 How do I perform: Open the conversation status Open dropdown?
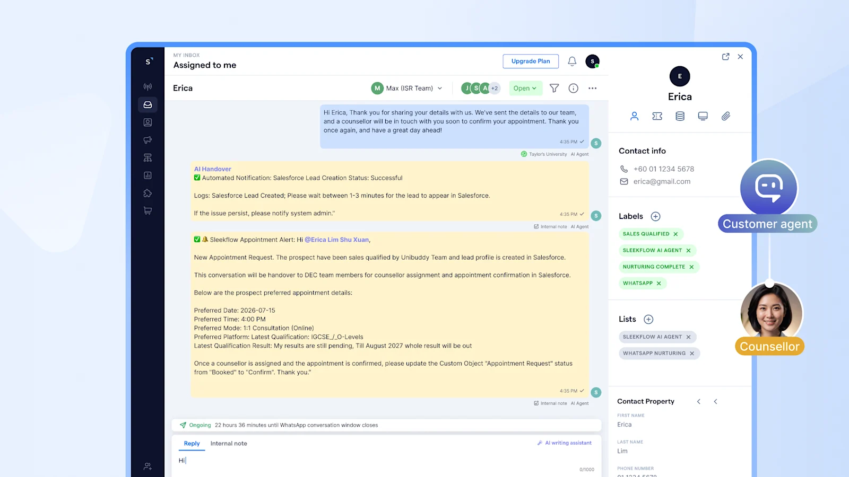pos(525,89)
